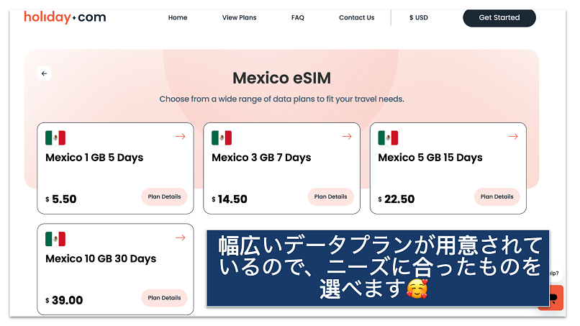
Task: Click the holiday.com logo
Action: tap(65, 17)
